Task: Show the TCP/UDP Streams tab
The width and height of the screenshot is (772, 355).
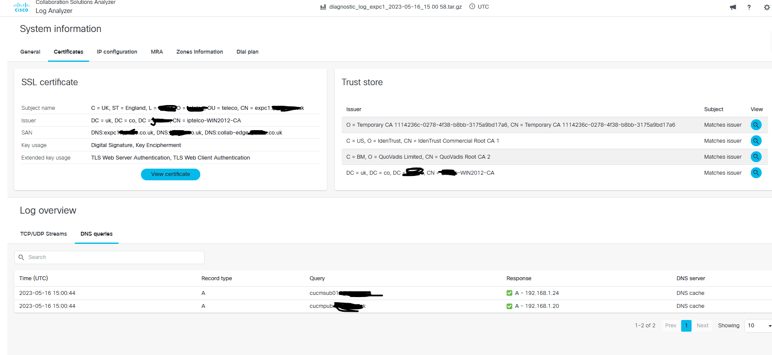Action: [x=44, y=234]
